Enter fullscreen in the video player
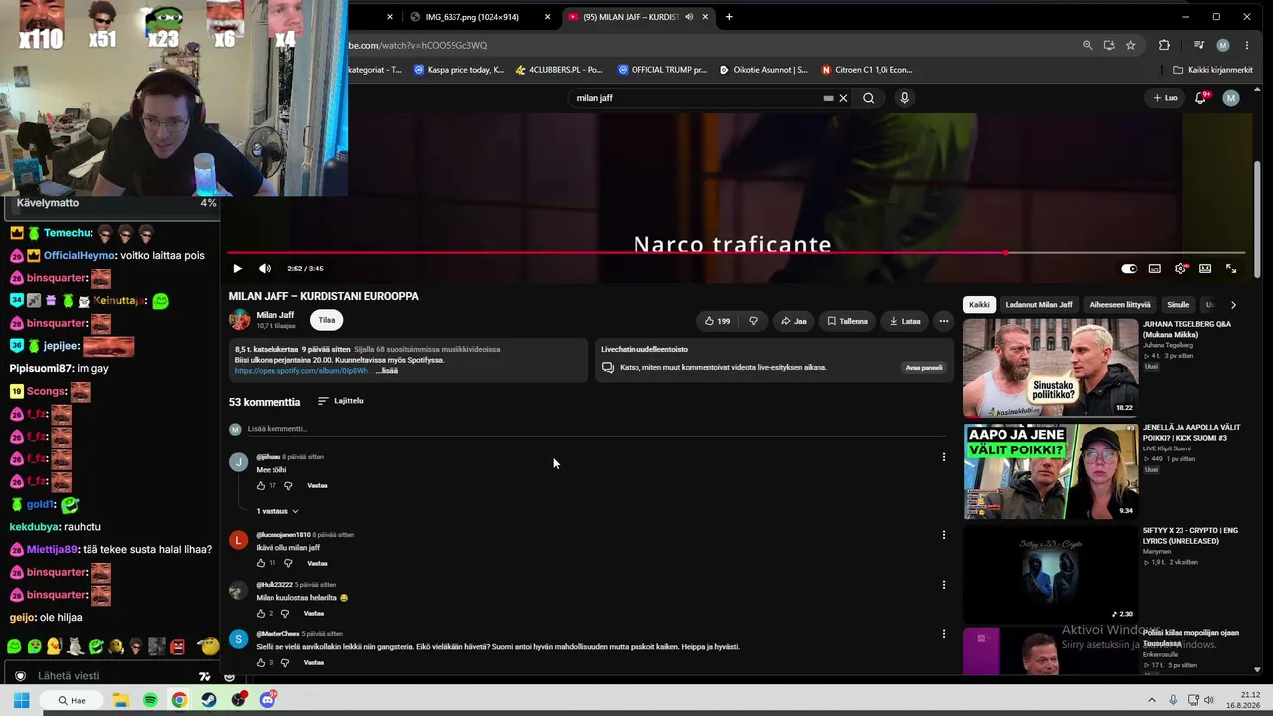Viewport: 1273px width, 716px height. (1231, 268)
